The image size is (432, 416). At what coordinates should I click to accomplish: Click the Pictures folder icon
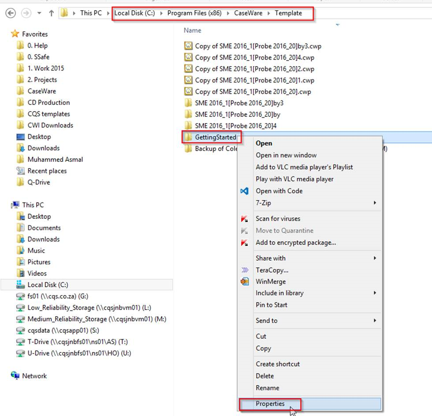point(20,262)
